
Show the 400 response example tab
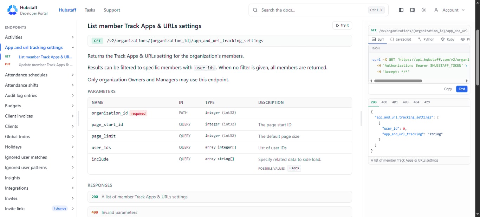[x=384, y=102]
